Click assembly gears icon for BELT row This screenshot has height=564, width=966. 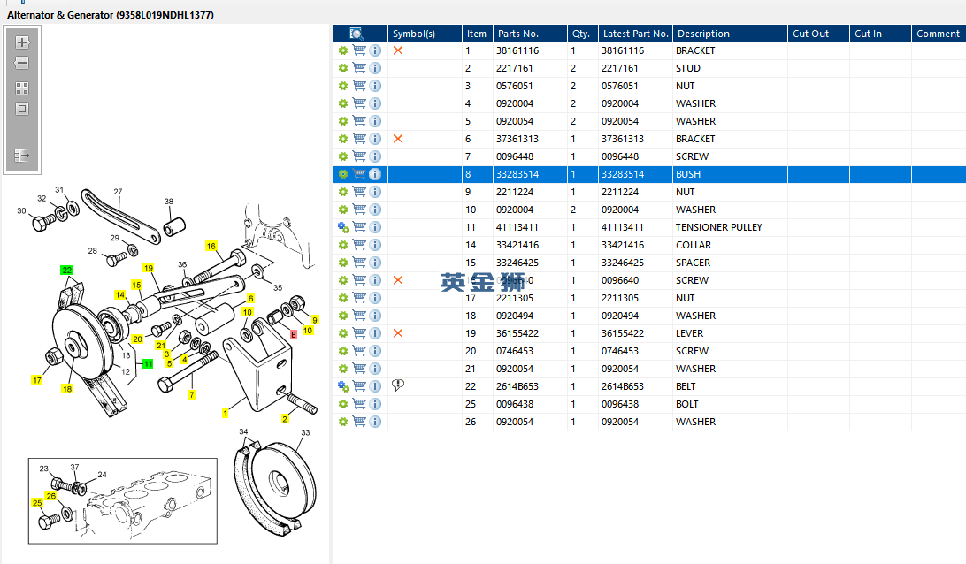pyautogui.click(x=343, y=386)
